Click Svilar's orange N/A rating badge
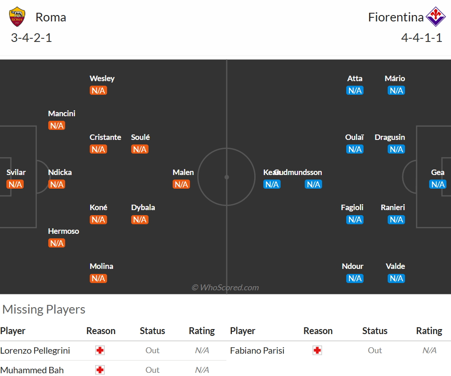This screenshot has width=451, height=376. pyautogui.click(x=15, y=185)
